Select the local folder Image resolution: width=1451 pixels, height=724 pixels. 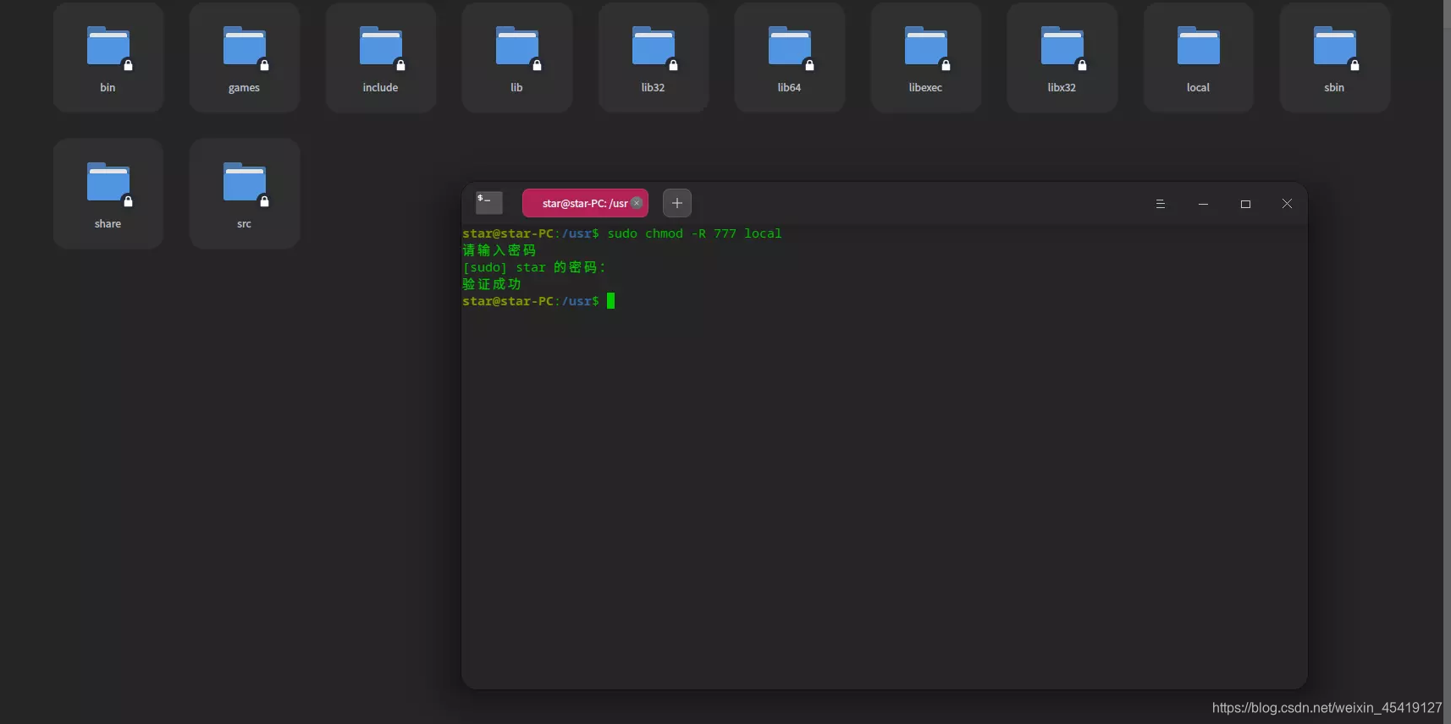[x=1198, y=58]
